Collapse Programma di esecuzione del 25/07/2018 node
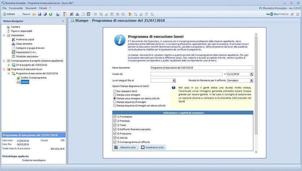The image size is (302, 171). pos(9,74)
